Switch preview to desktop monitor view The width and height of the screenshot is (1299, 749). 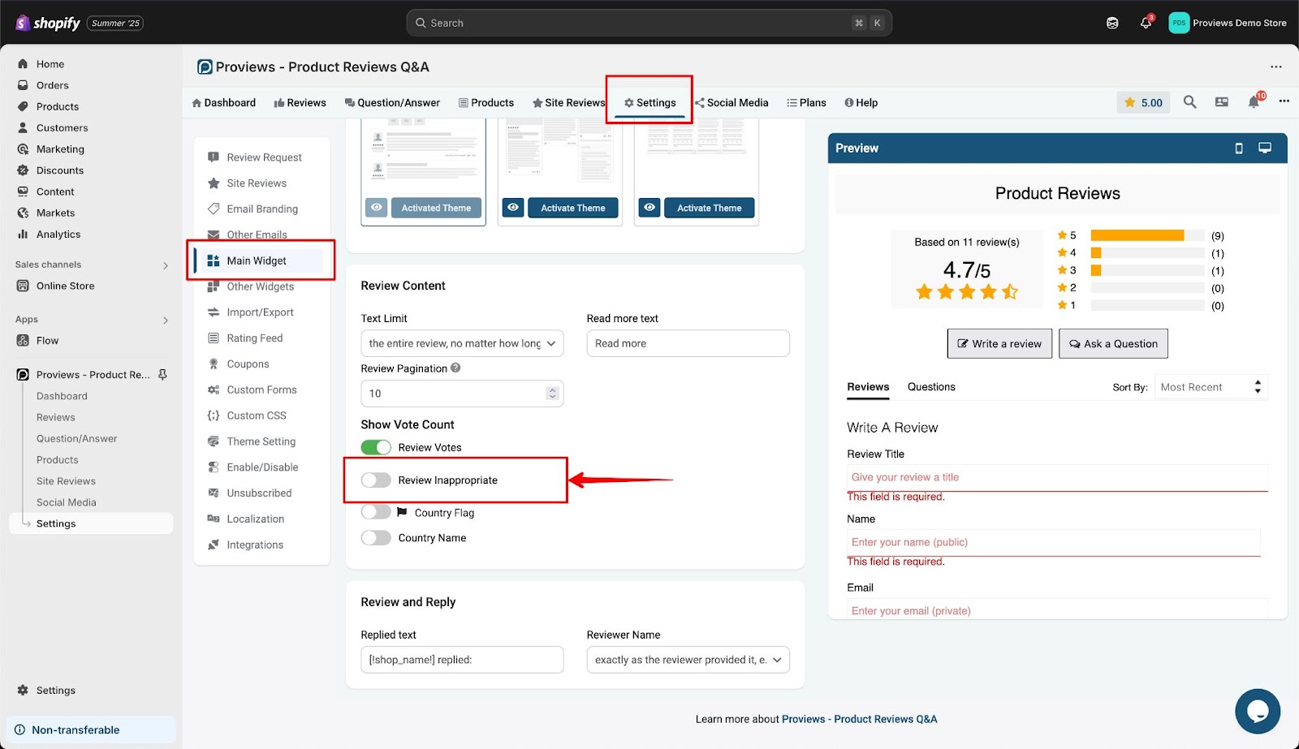[x=1265, y=148]
